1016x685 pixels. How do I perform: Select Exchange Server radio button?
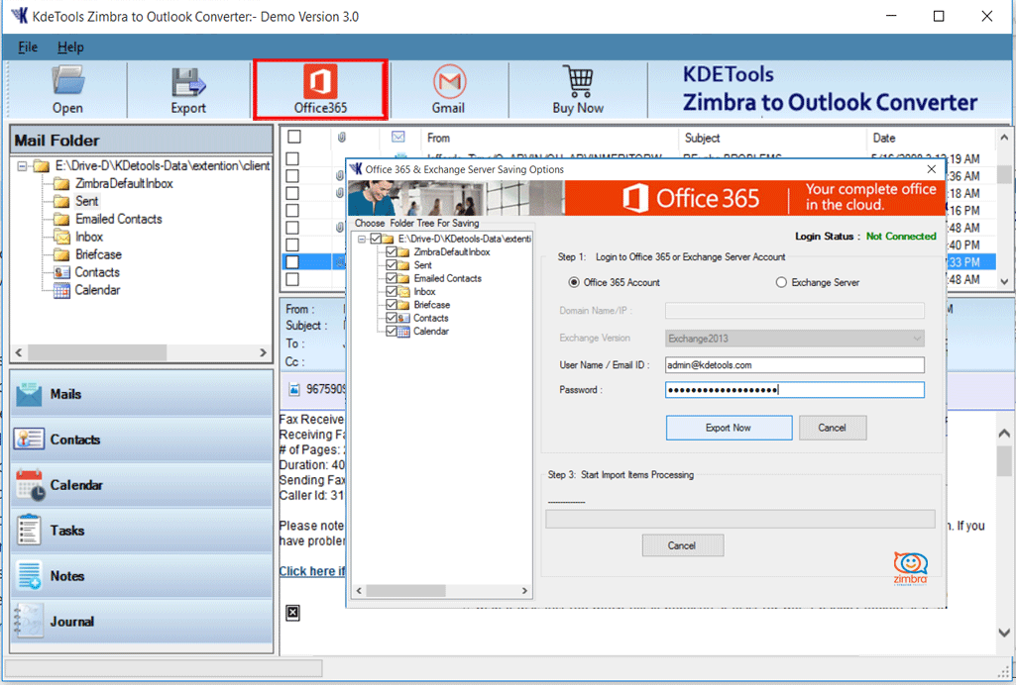click(781, 283)
